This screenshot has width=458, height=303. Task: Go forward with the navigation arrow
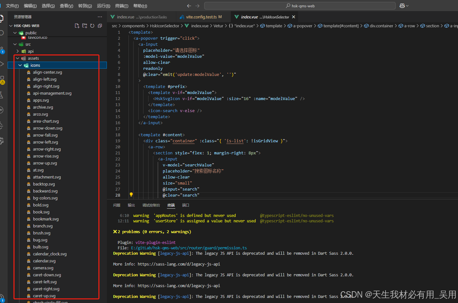pyautogui.click(x=198, y=6)
